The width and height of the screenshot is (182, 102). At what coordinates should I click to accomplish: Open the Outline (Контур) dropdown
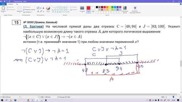pyautogui.click(x=74, y=7)
